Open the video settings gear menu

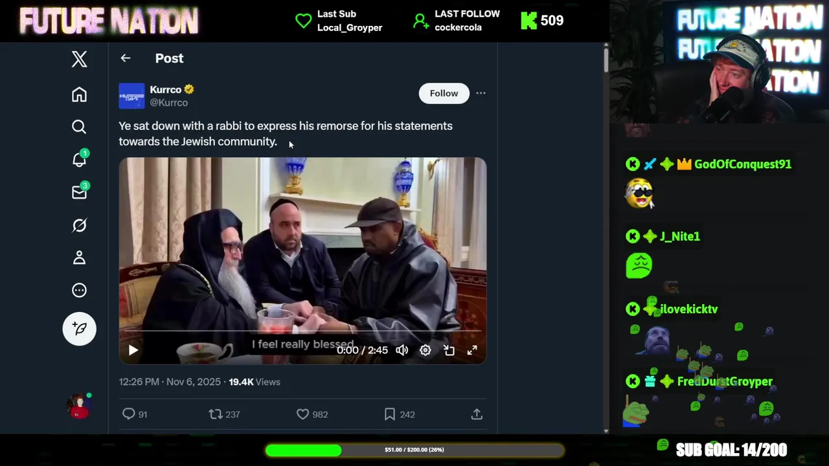coord(426,350)
